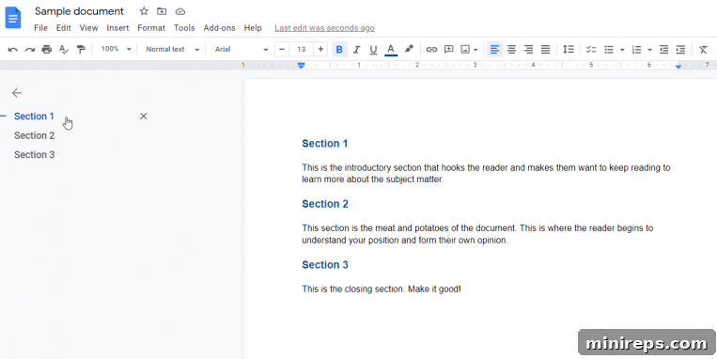Click the Section 3 heading in document
Image resolution: width=717 pixels, height=359 pixels.
click(325, 265)
